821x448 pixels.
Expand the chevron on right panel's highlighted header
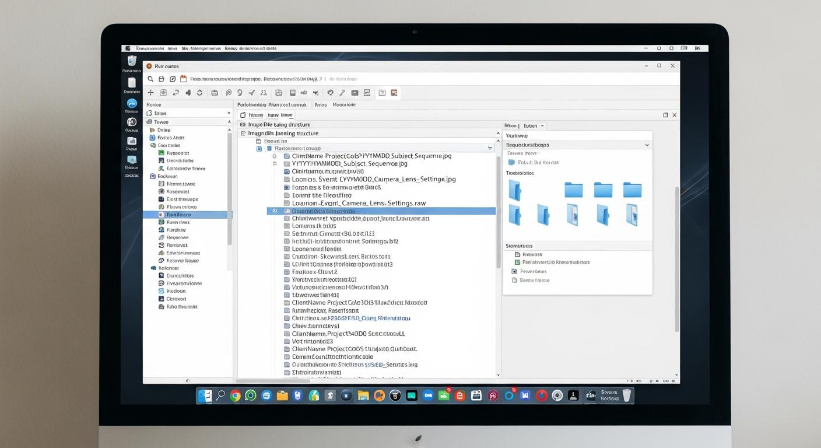coord(647,145)
